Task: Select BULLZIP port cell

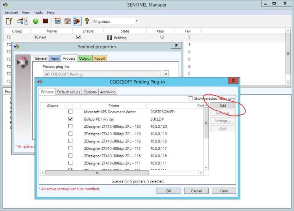Action: (157, 119)
